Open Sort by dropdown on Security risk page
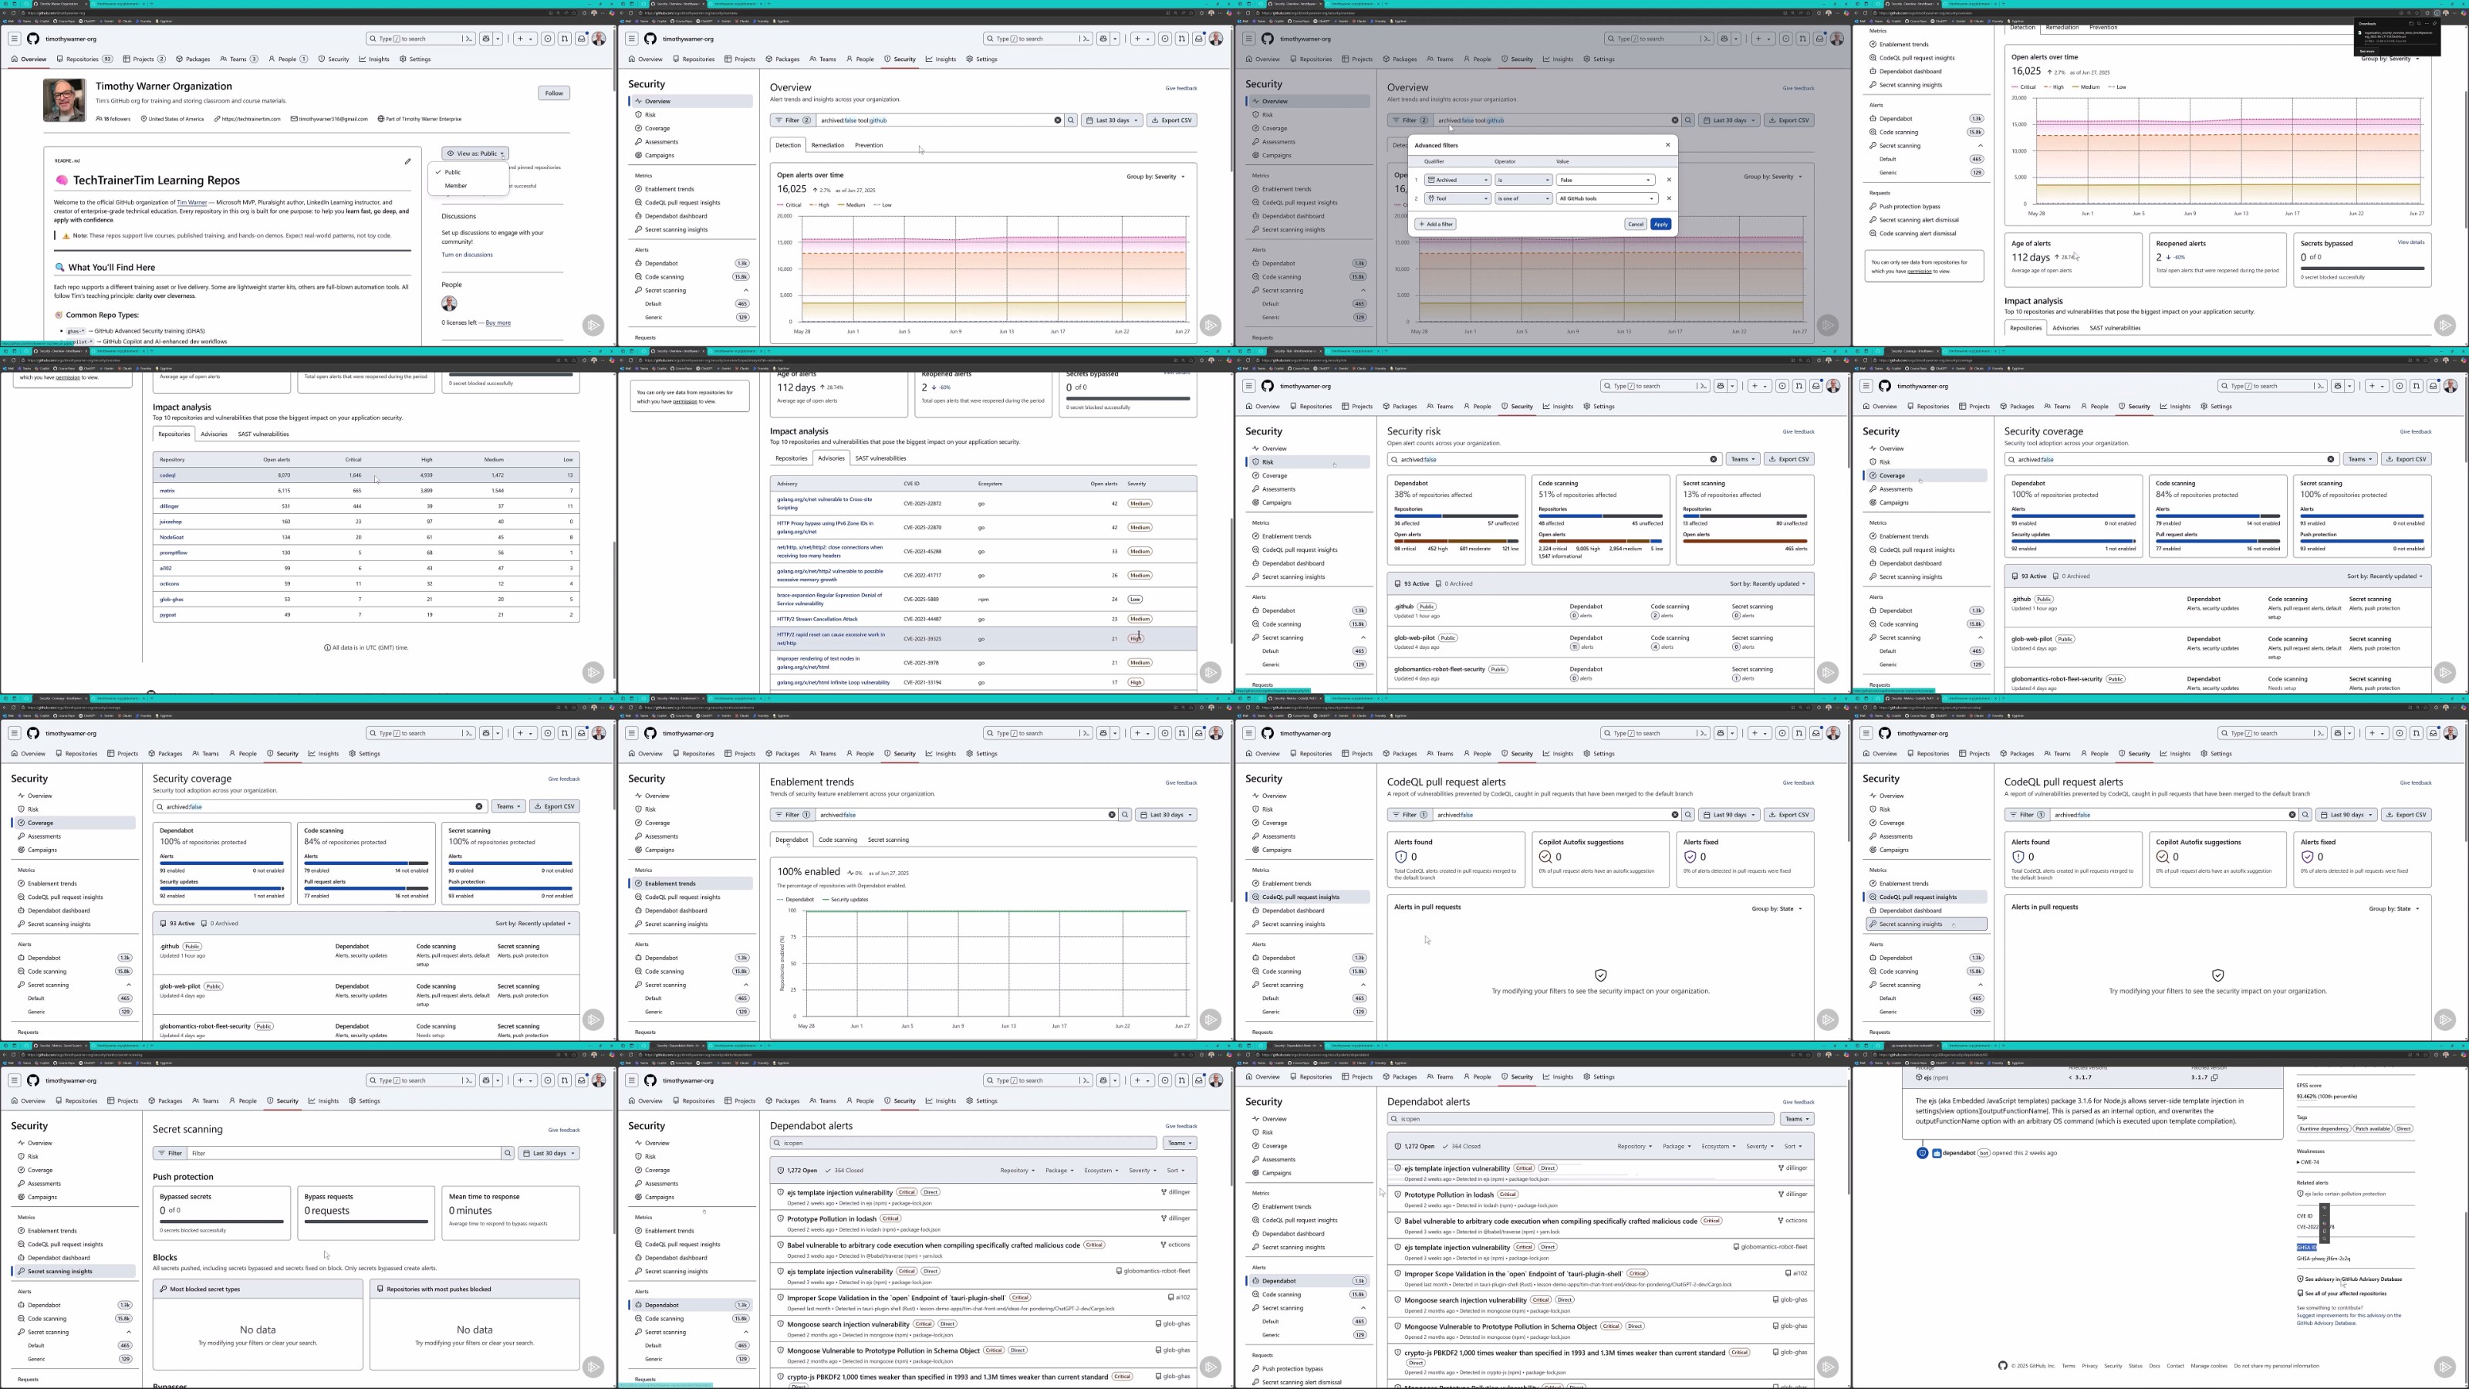The image size is (2469, 1389). [1766, 584]
